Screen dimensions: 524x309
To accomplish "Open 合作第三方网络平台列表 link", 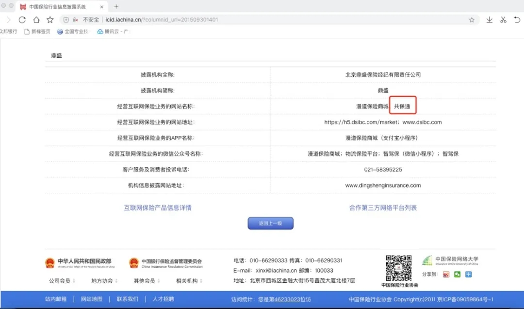I will pyautogui.click(x=383, y=207).
